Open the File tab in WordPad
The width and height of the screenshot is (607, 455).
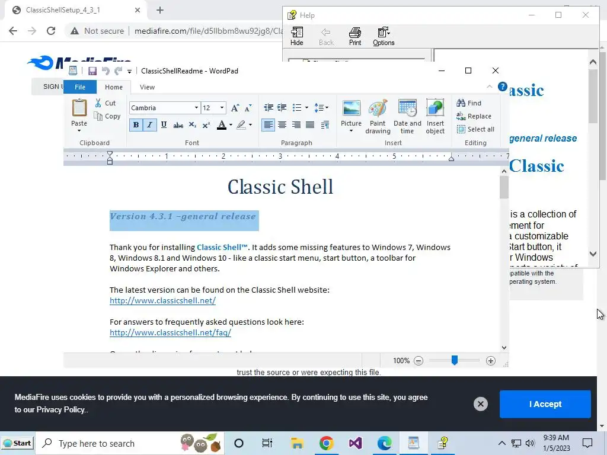pyautogui.click(x=80, y=87)
